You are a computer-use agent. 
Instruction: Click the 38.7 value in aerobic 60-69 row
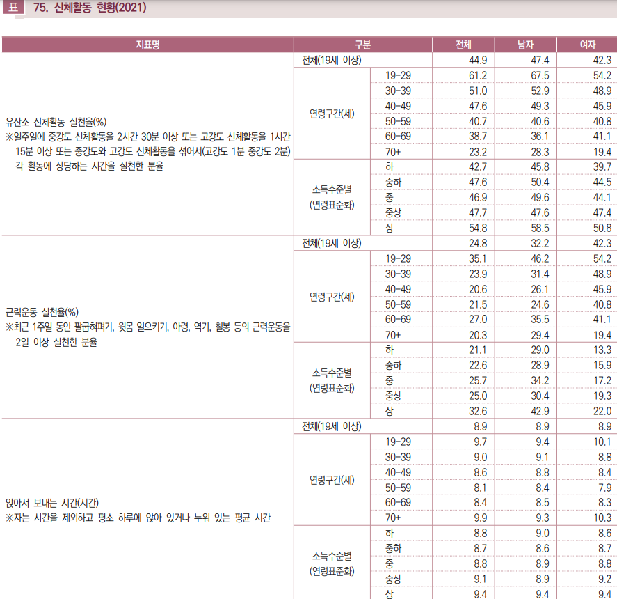(478, 137)
